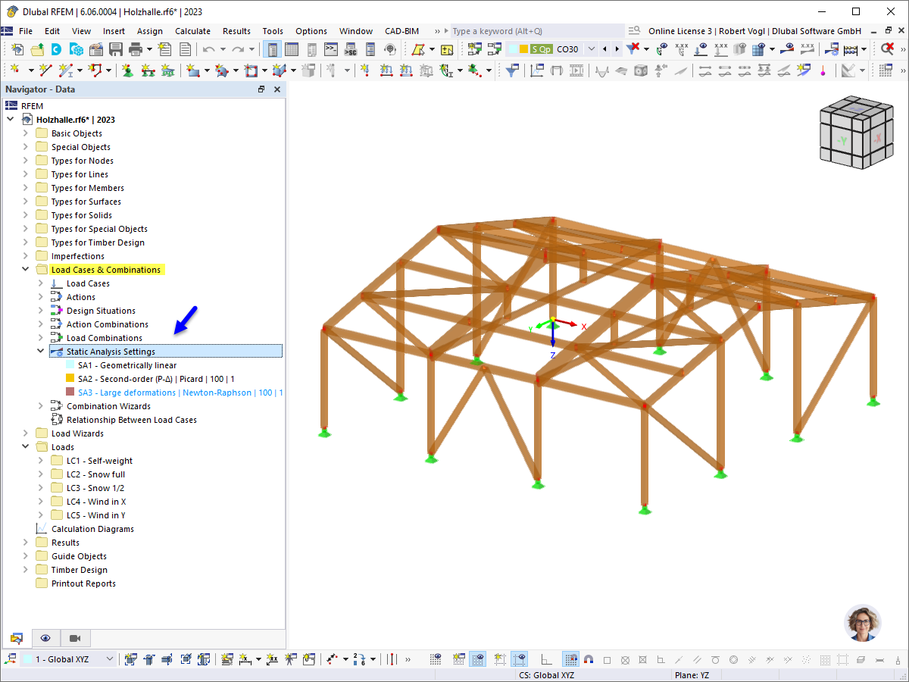Select the visibility eye tab below the navigator
Image resolution: width=909 pixels, height=682 pixels.
click(45, 638)
